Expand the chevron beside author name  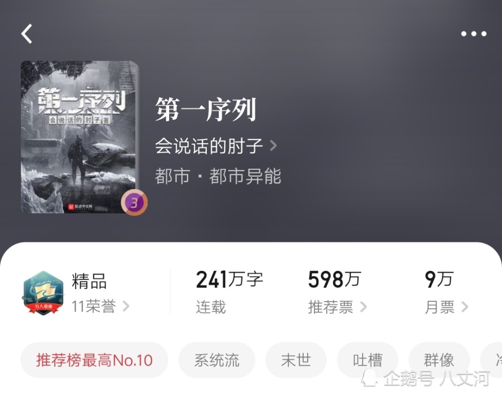tap(273, 146)
